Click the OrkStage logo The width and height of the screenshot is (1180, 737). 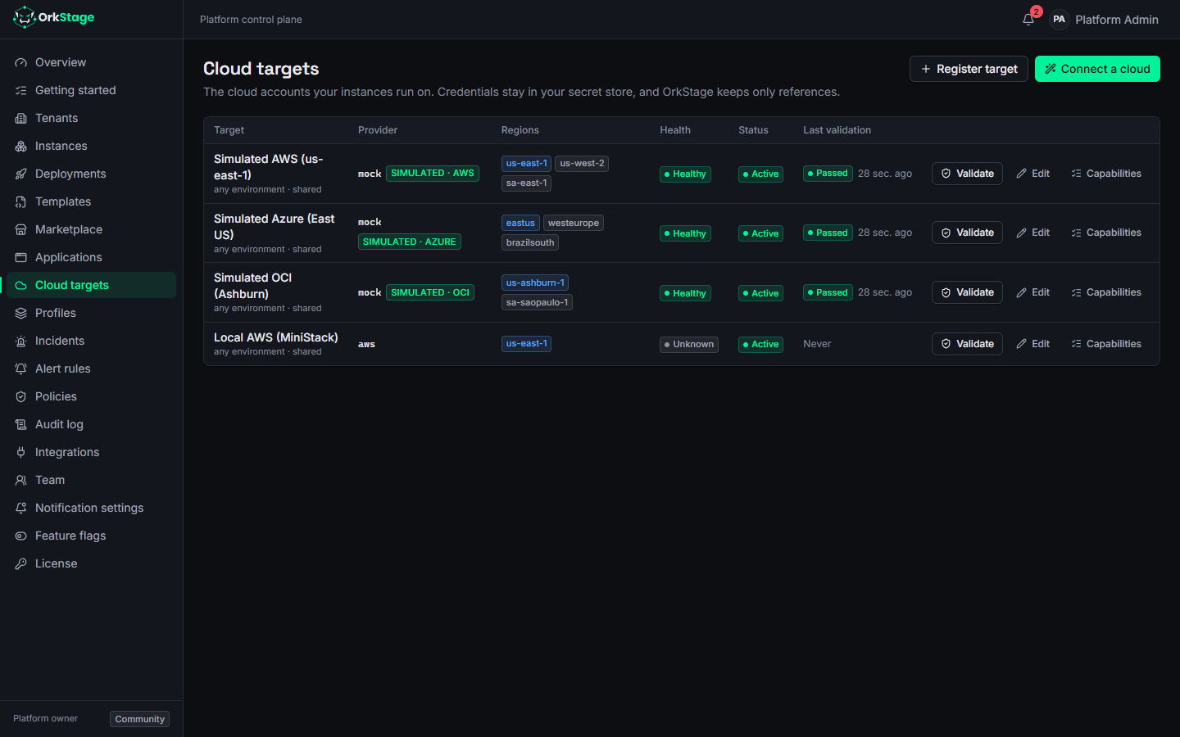[54, 17]
